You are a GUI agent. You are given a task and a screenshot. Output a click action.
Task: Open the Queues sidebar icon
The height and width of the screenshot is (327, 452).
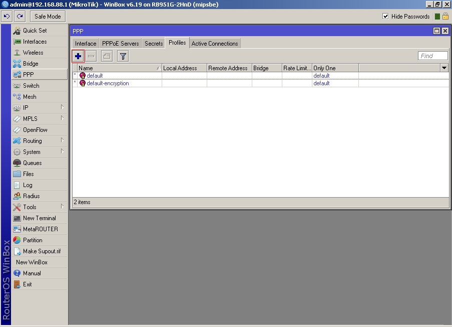point(17,163)
